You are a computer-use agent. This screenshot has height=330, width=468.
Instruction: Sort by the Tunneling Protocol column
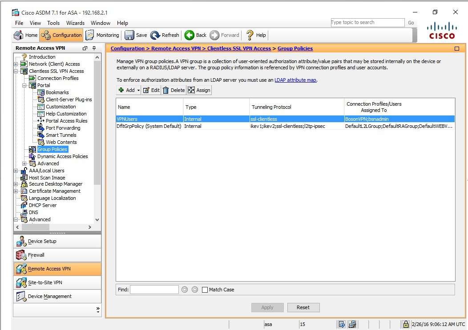coord(296,107)
